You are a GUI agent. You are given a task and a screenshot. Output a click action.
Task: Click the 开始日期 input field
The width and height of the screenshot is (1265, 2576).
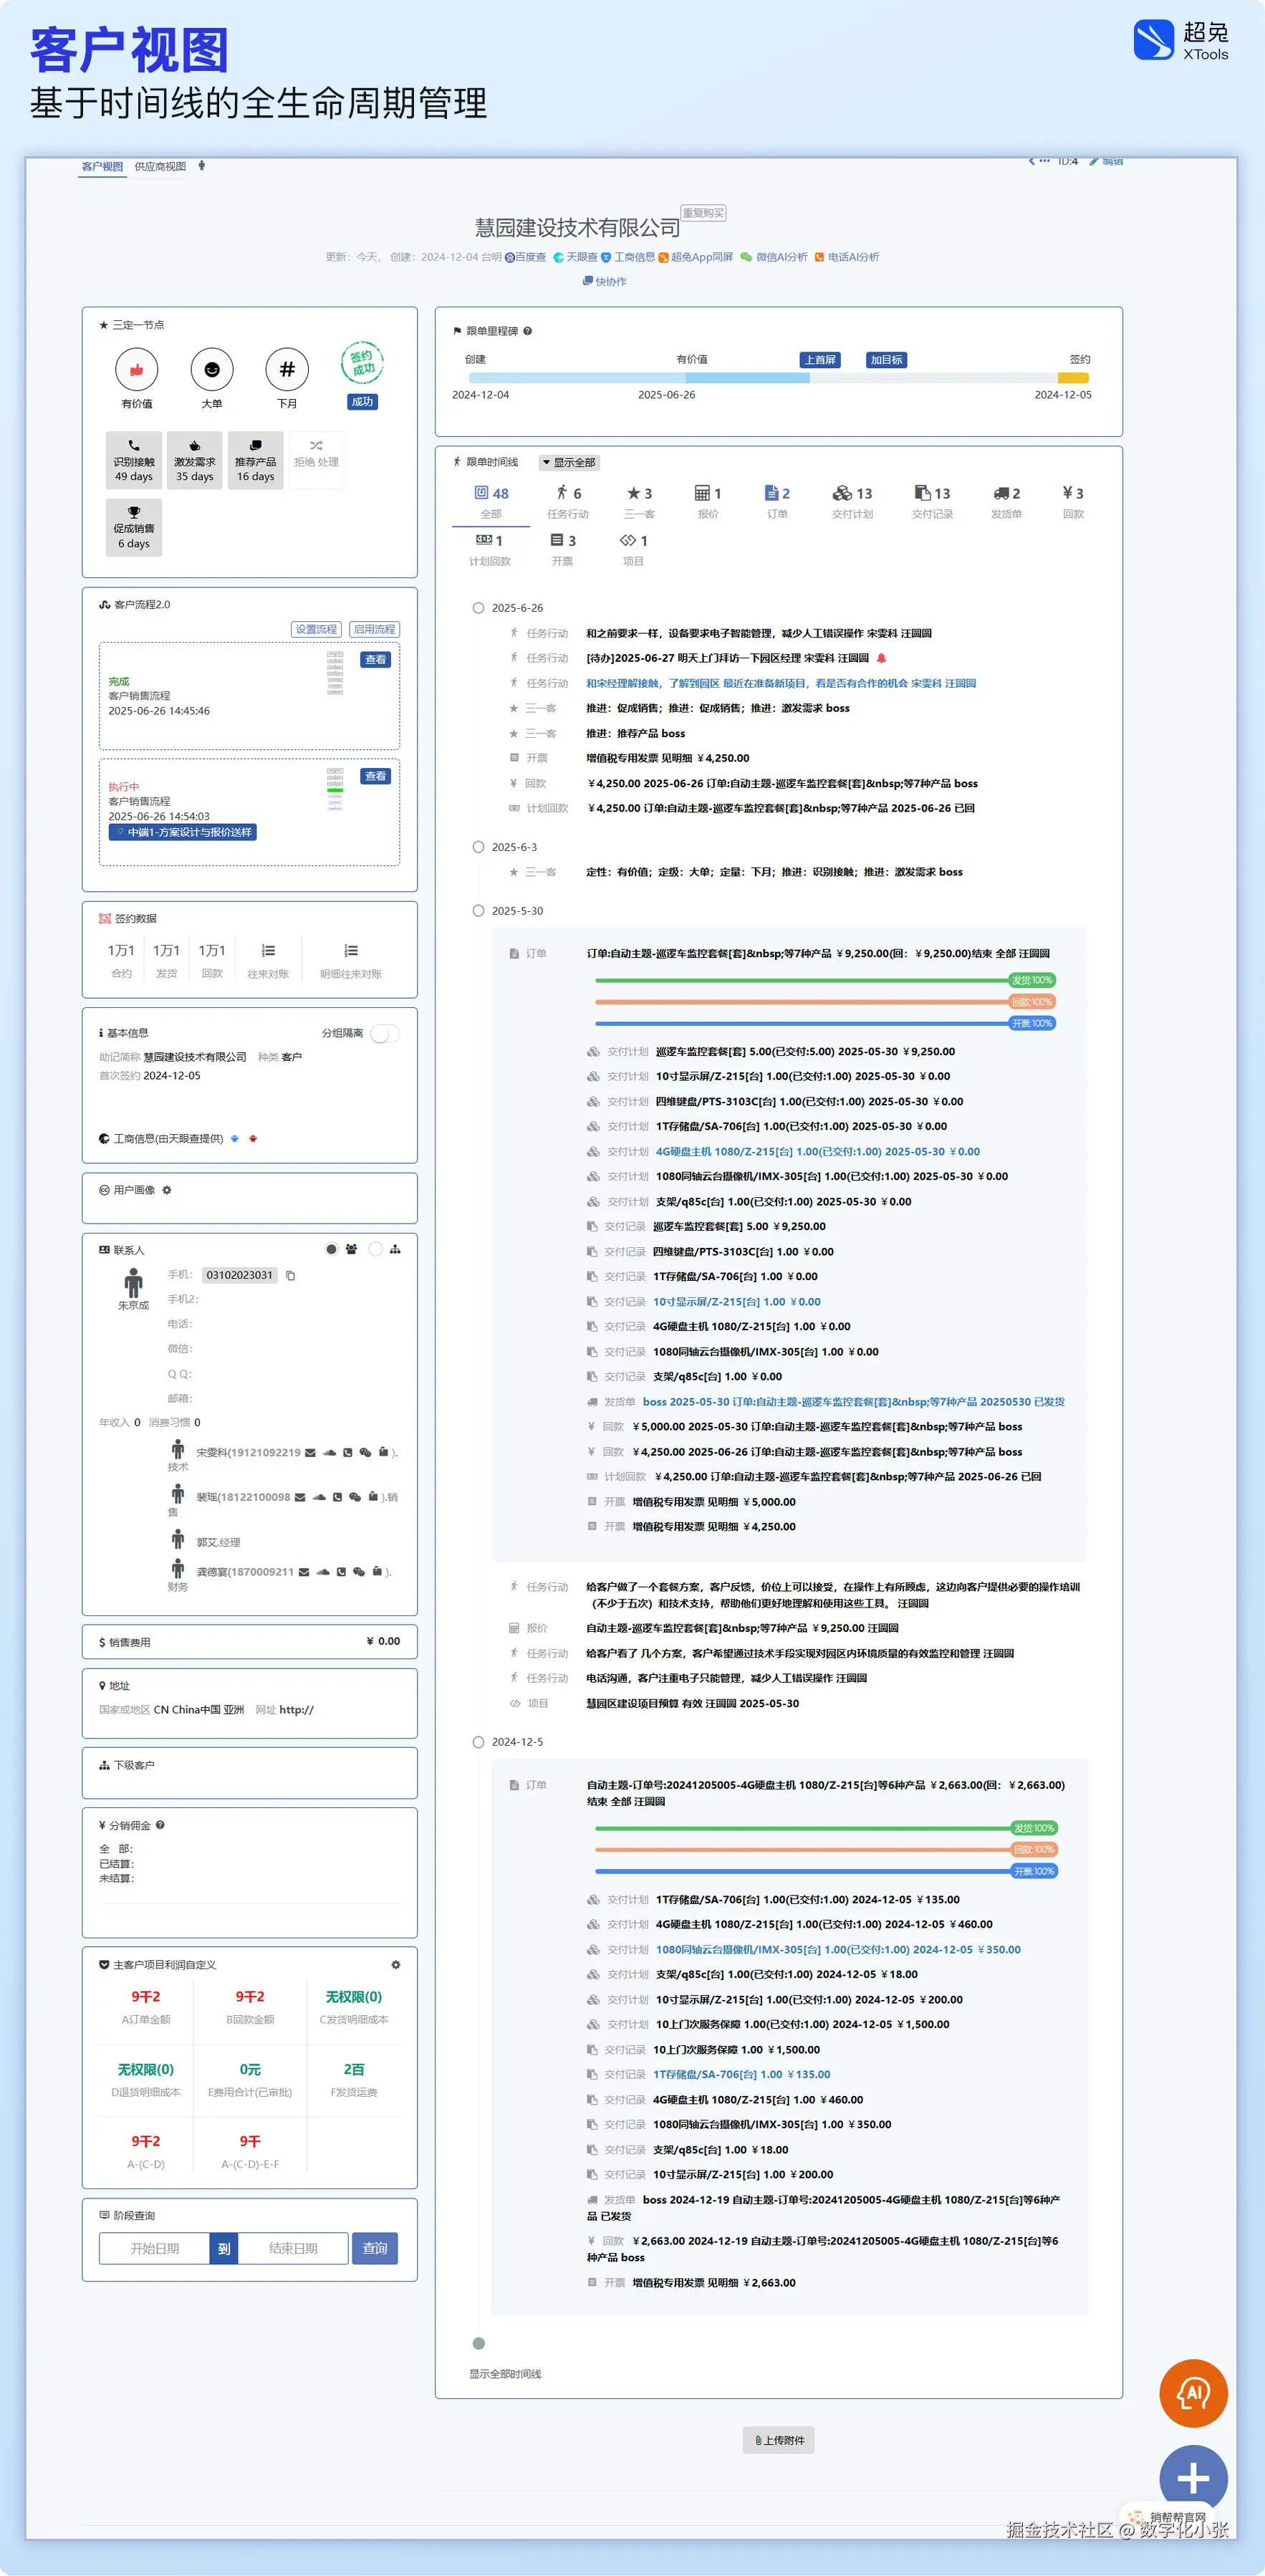155,2248
